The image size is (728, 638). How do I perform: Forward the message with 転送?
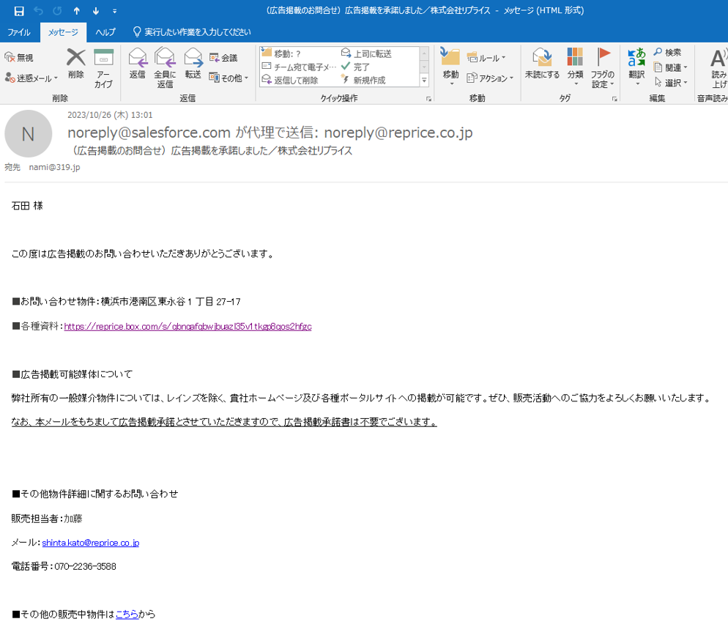[x=193, y=64]
